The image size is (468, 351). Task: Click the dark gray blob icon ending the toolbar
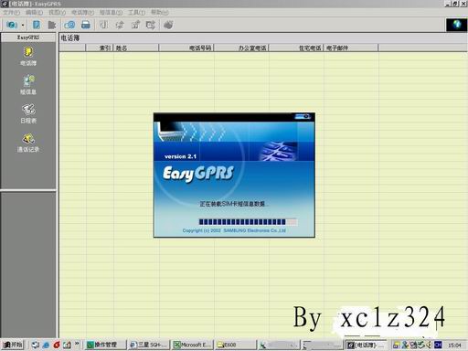point(168,25)
